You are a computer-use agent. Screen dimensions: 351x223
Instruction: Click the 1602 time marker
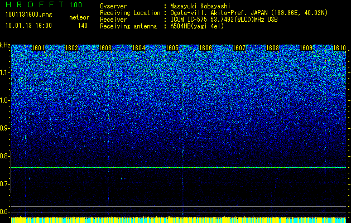tap(71, 48)
